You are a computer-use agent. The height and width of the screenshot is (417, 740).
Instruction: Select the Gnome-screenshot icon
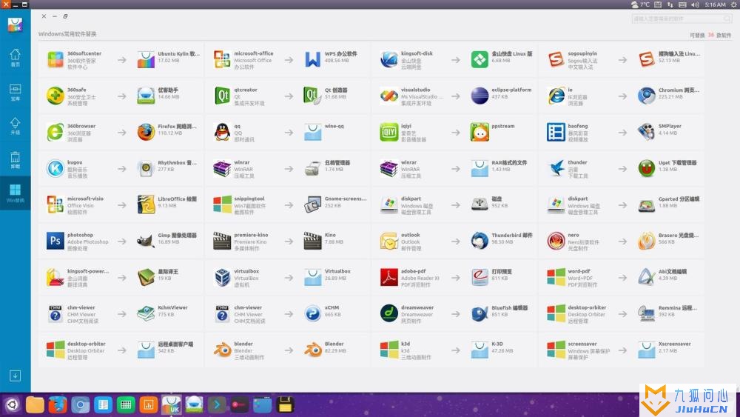[x=312, y=205]
